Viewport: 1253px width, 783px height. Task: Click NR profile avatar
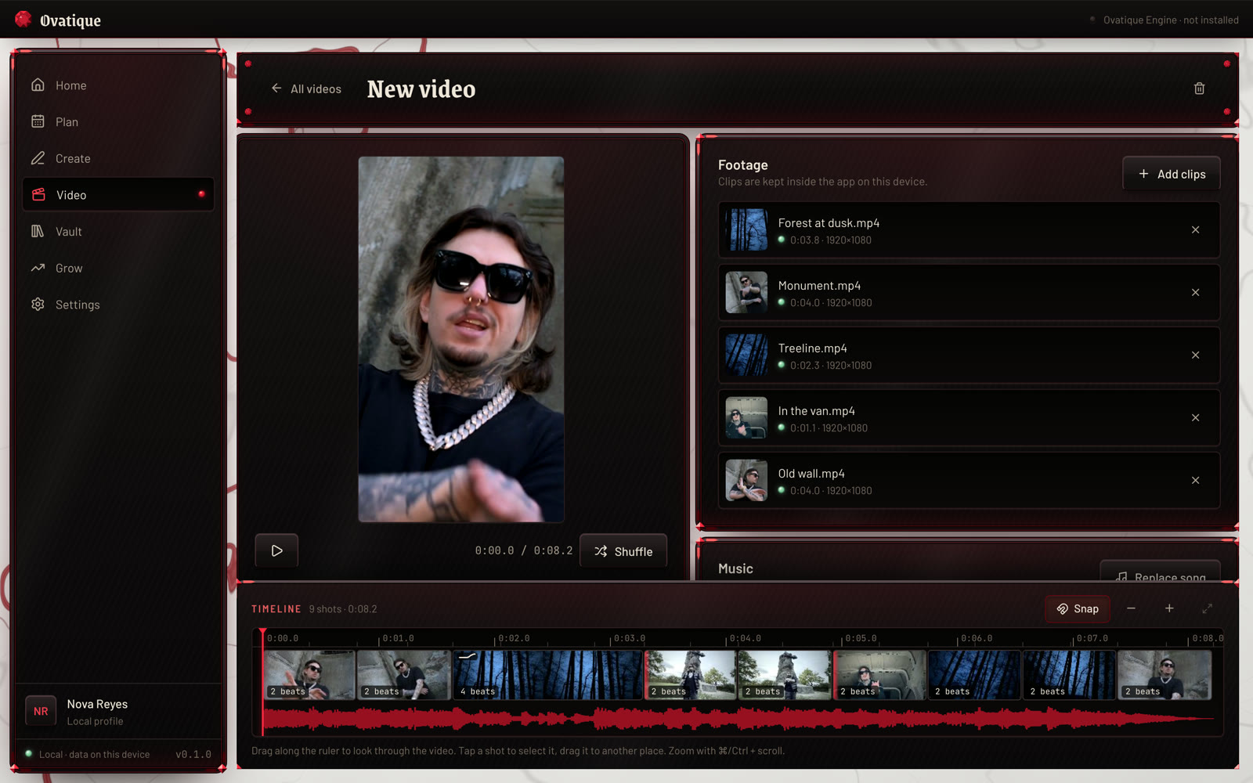click(41, 712)
